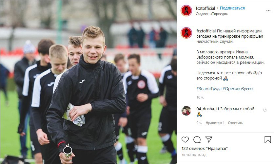Like the post with the heart icon
The width and height of the screenshot is (274, 164).
tap(185, 139)
